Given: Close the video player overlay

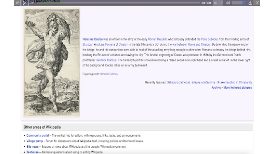Looking at the screenshot, I should (x=258, y=3).
